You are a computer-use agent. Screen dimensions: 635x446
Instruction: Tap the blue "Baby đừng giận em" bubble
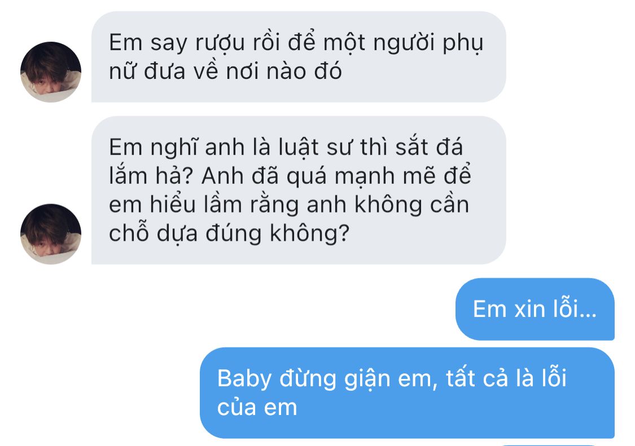(x=407, y=392)
